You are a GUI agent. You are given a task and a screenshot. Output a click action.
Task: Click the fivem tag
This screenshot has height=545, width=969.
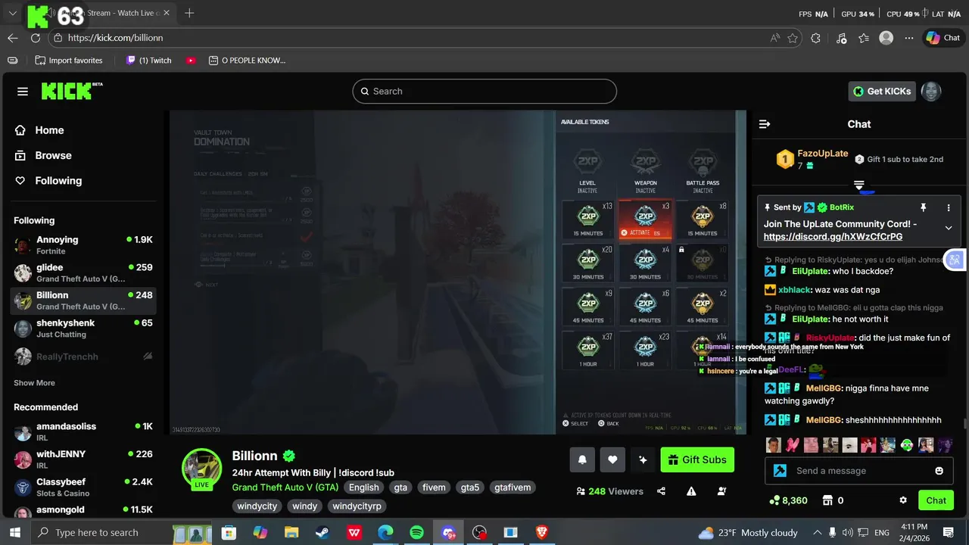[x=434, y=487]
